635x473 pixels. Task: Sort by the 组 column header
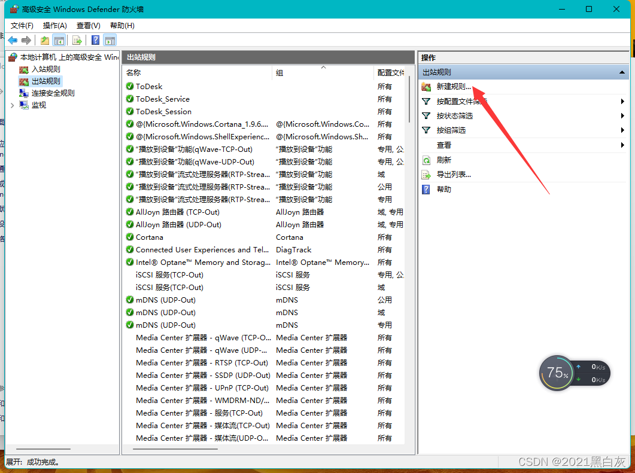pos(323,73)
